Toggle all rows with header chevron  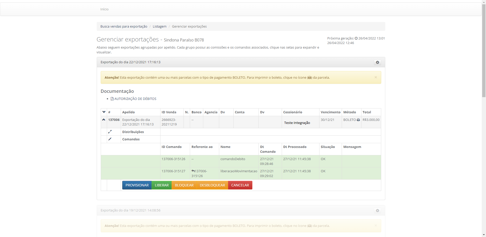click(x=104, y=112)
